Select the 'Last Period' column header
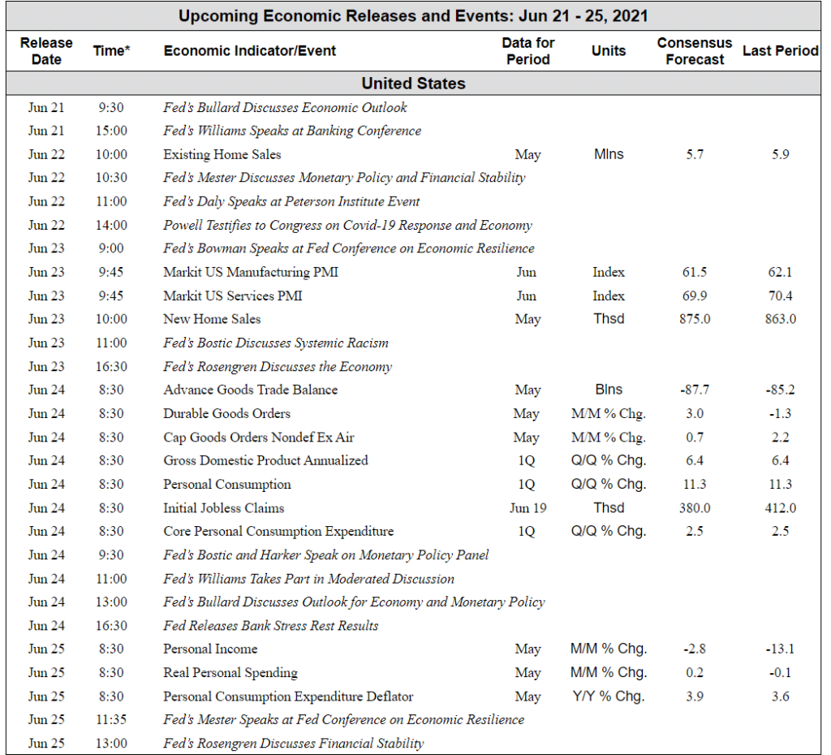 point(780,51)
